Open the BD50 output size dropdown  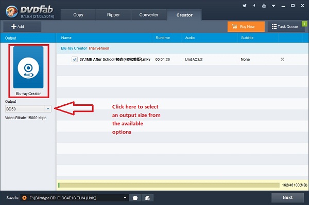[28, 109]
